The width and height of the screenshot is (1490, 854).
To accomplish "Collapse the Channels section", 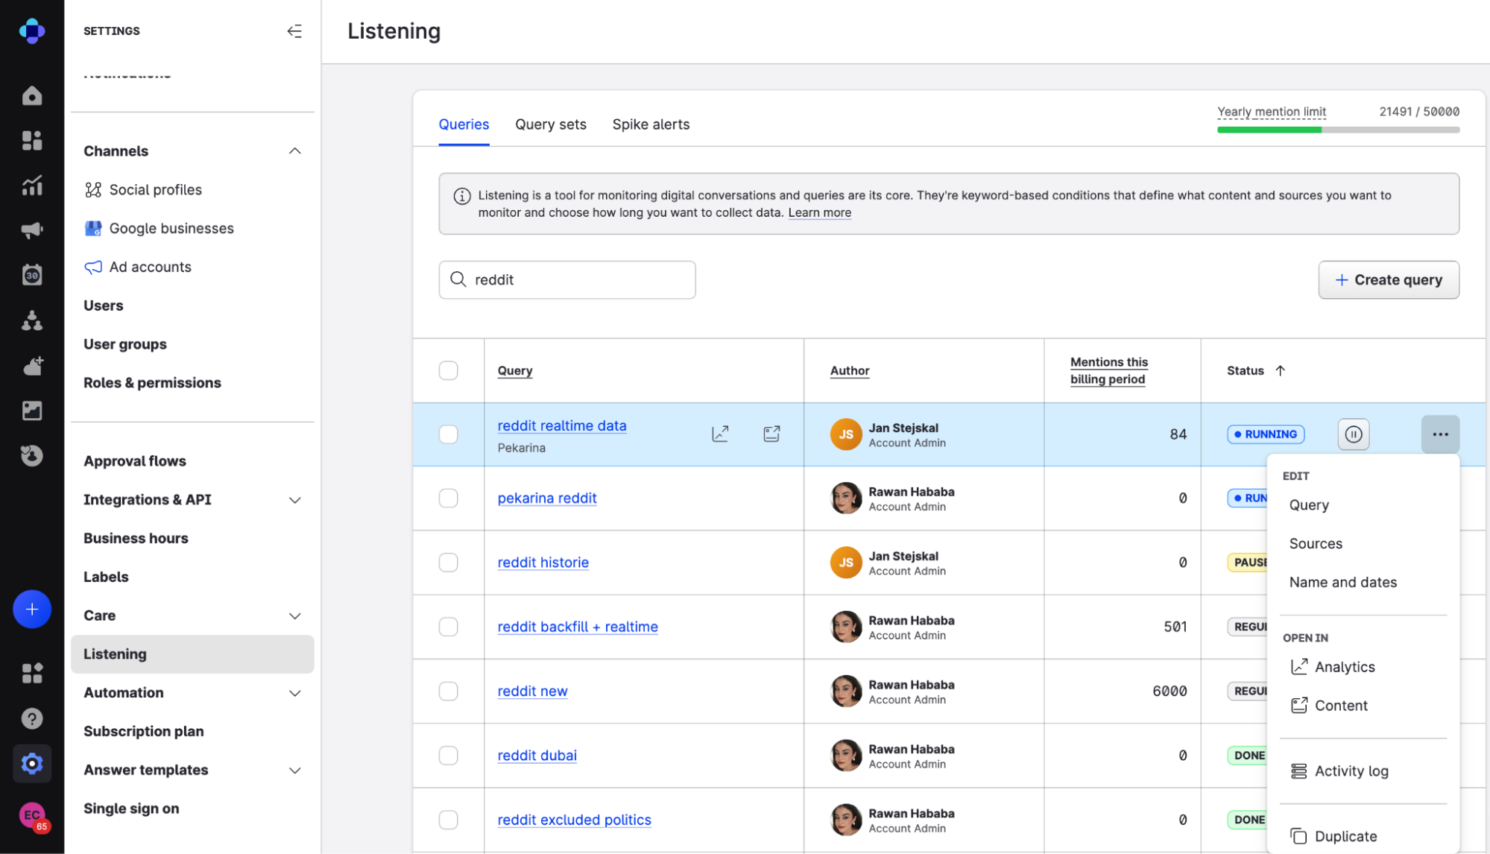I will coord(294,151).
